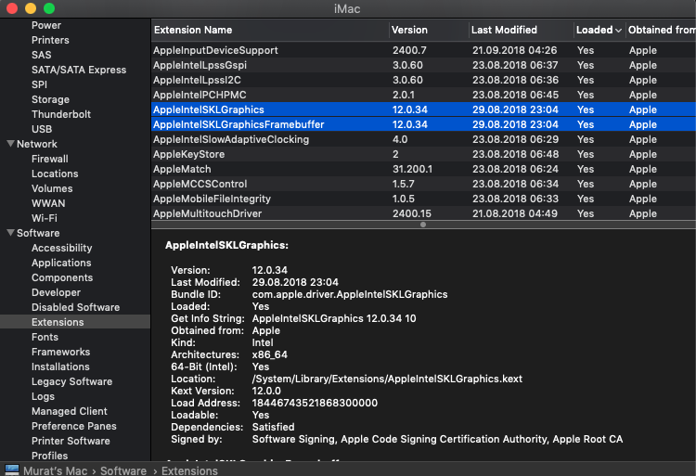Click the green zoom window button

49,8
